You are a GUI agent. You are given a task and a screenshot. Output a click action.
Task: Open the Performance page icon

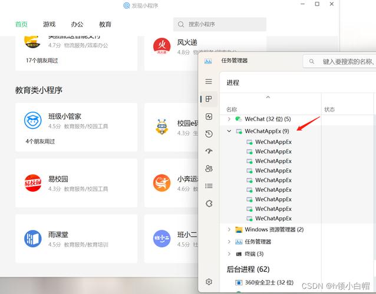tap(209, 116)
